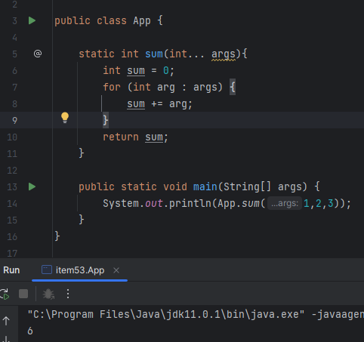Click println on line 14
This screenshot has height=342, width=364.
pyautogui.click(x=190, y=203)
